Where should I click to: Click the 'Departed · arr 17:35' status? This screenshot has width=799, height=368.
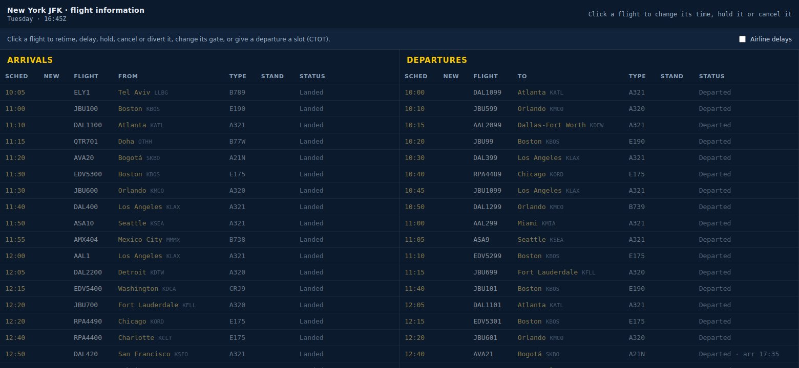click(739, 354)
